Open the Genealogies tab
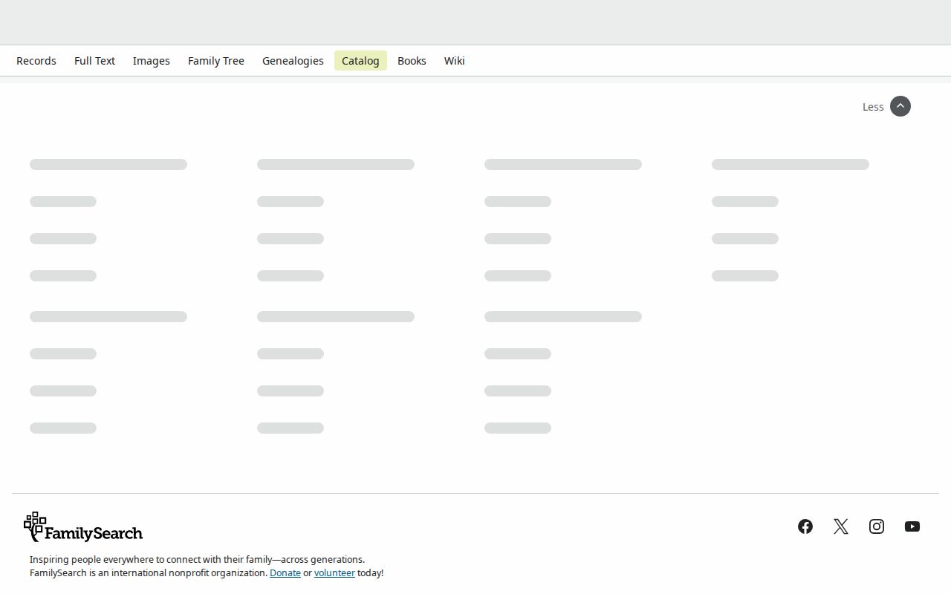This screenshot has width=951, height=594. click(293, 61)
